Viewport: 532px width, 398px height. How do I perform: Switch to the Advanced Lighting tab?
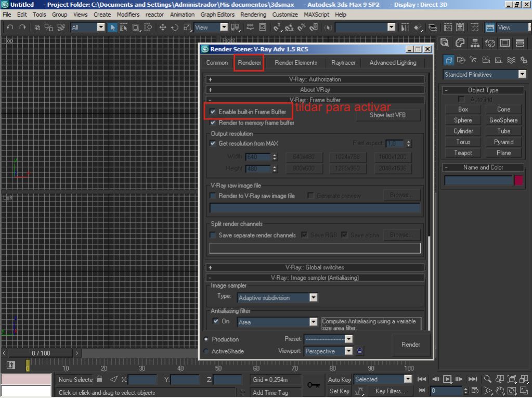pos(393,63)
